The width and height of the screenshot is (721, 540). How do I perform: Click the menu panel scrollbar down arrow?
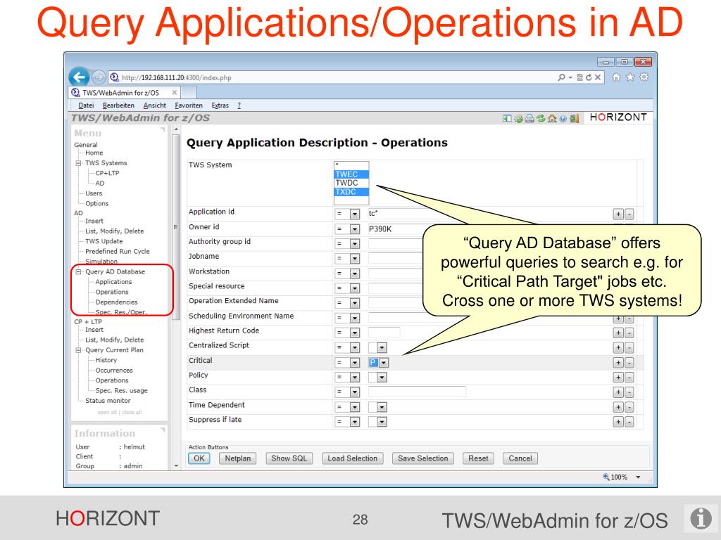[x=175, y=465]
